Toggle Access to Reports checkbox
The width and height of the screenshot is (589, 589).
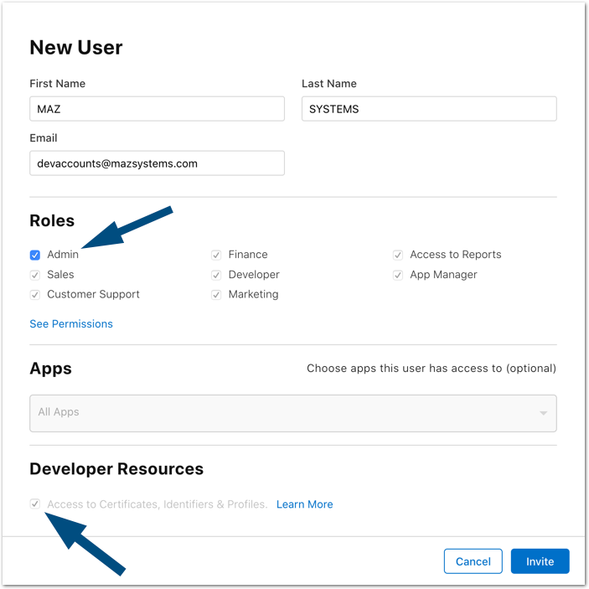tap(398, 255)
